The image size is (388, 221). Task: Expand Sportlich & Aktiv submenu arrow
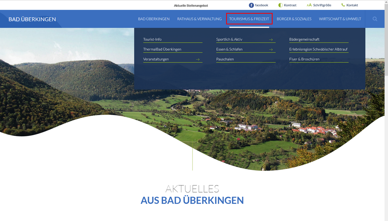[x=271, y=40]
